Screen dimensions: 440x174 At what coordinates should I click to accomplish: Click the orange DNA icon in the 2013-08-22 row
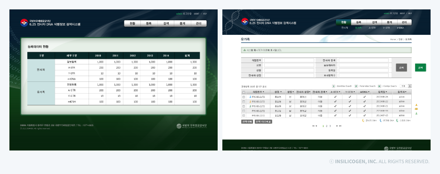click(250, 102)
